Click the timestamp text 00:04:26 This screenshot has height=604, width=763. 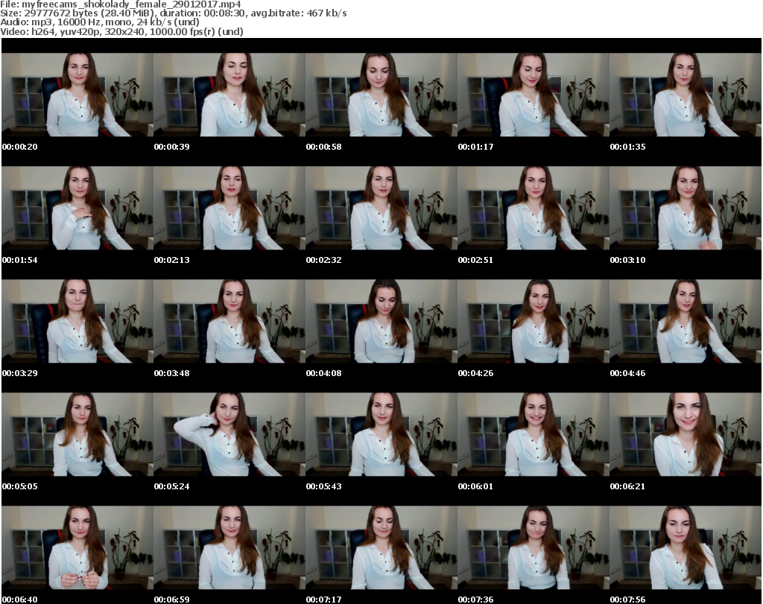tap(475, 373)
